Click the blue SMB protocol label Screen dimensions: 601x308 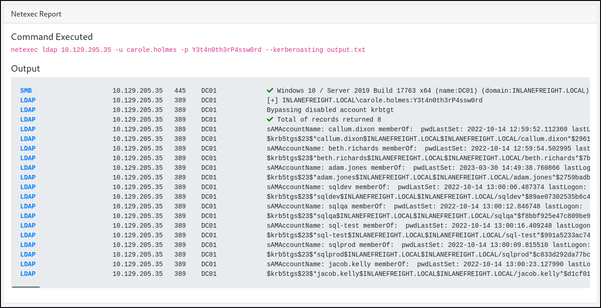(26, 91)
